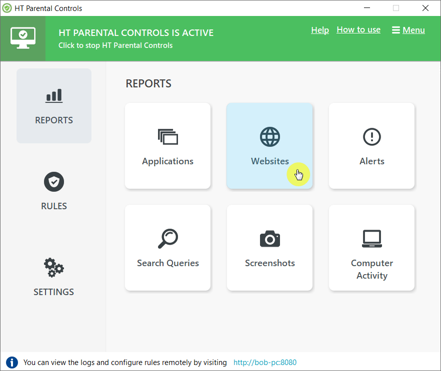Open the Settings gears icon
The width and height of the screenshot is (441, 371).
[x=54, y=268]
